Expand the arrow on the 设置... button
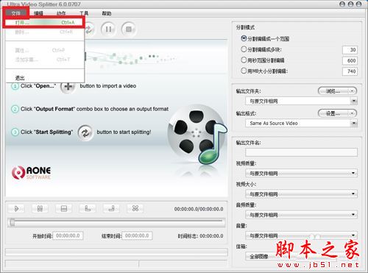This screenshot has width=368, height=273. 353,113
